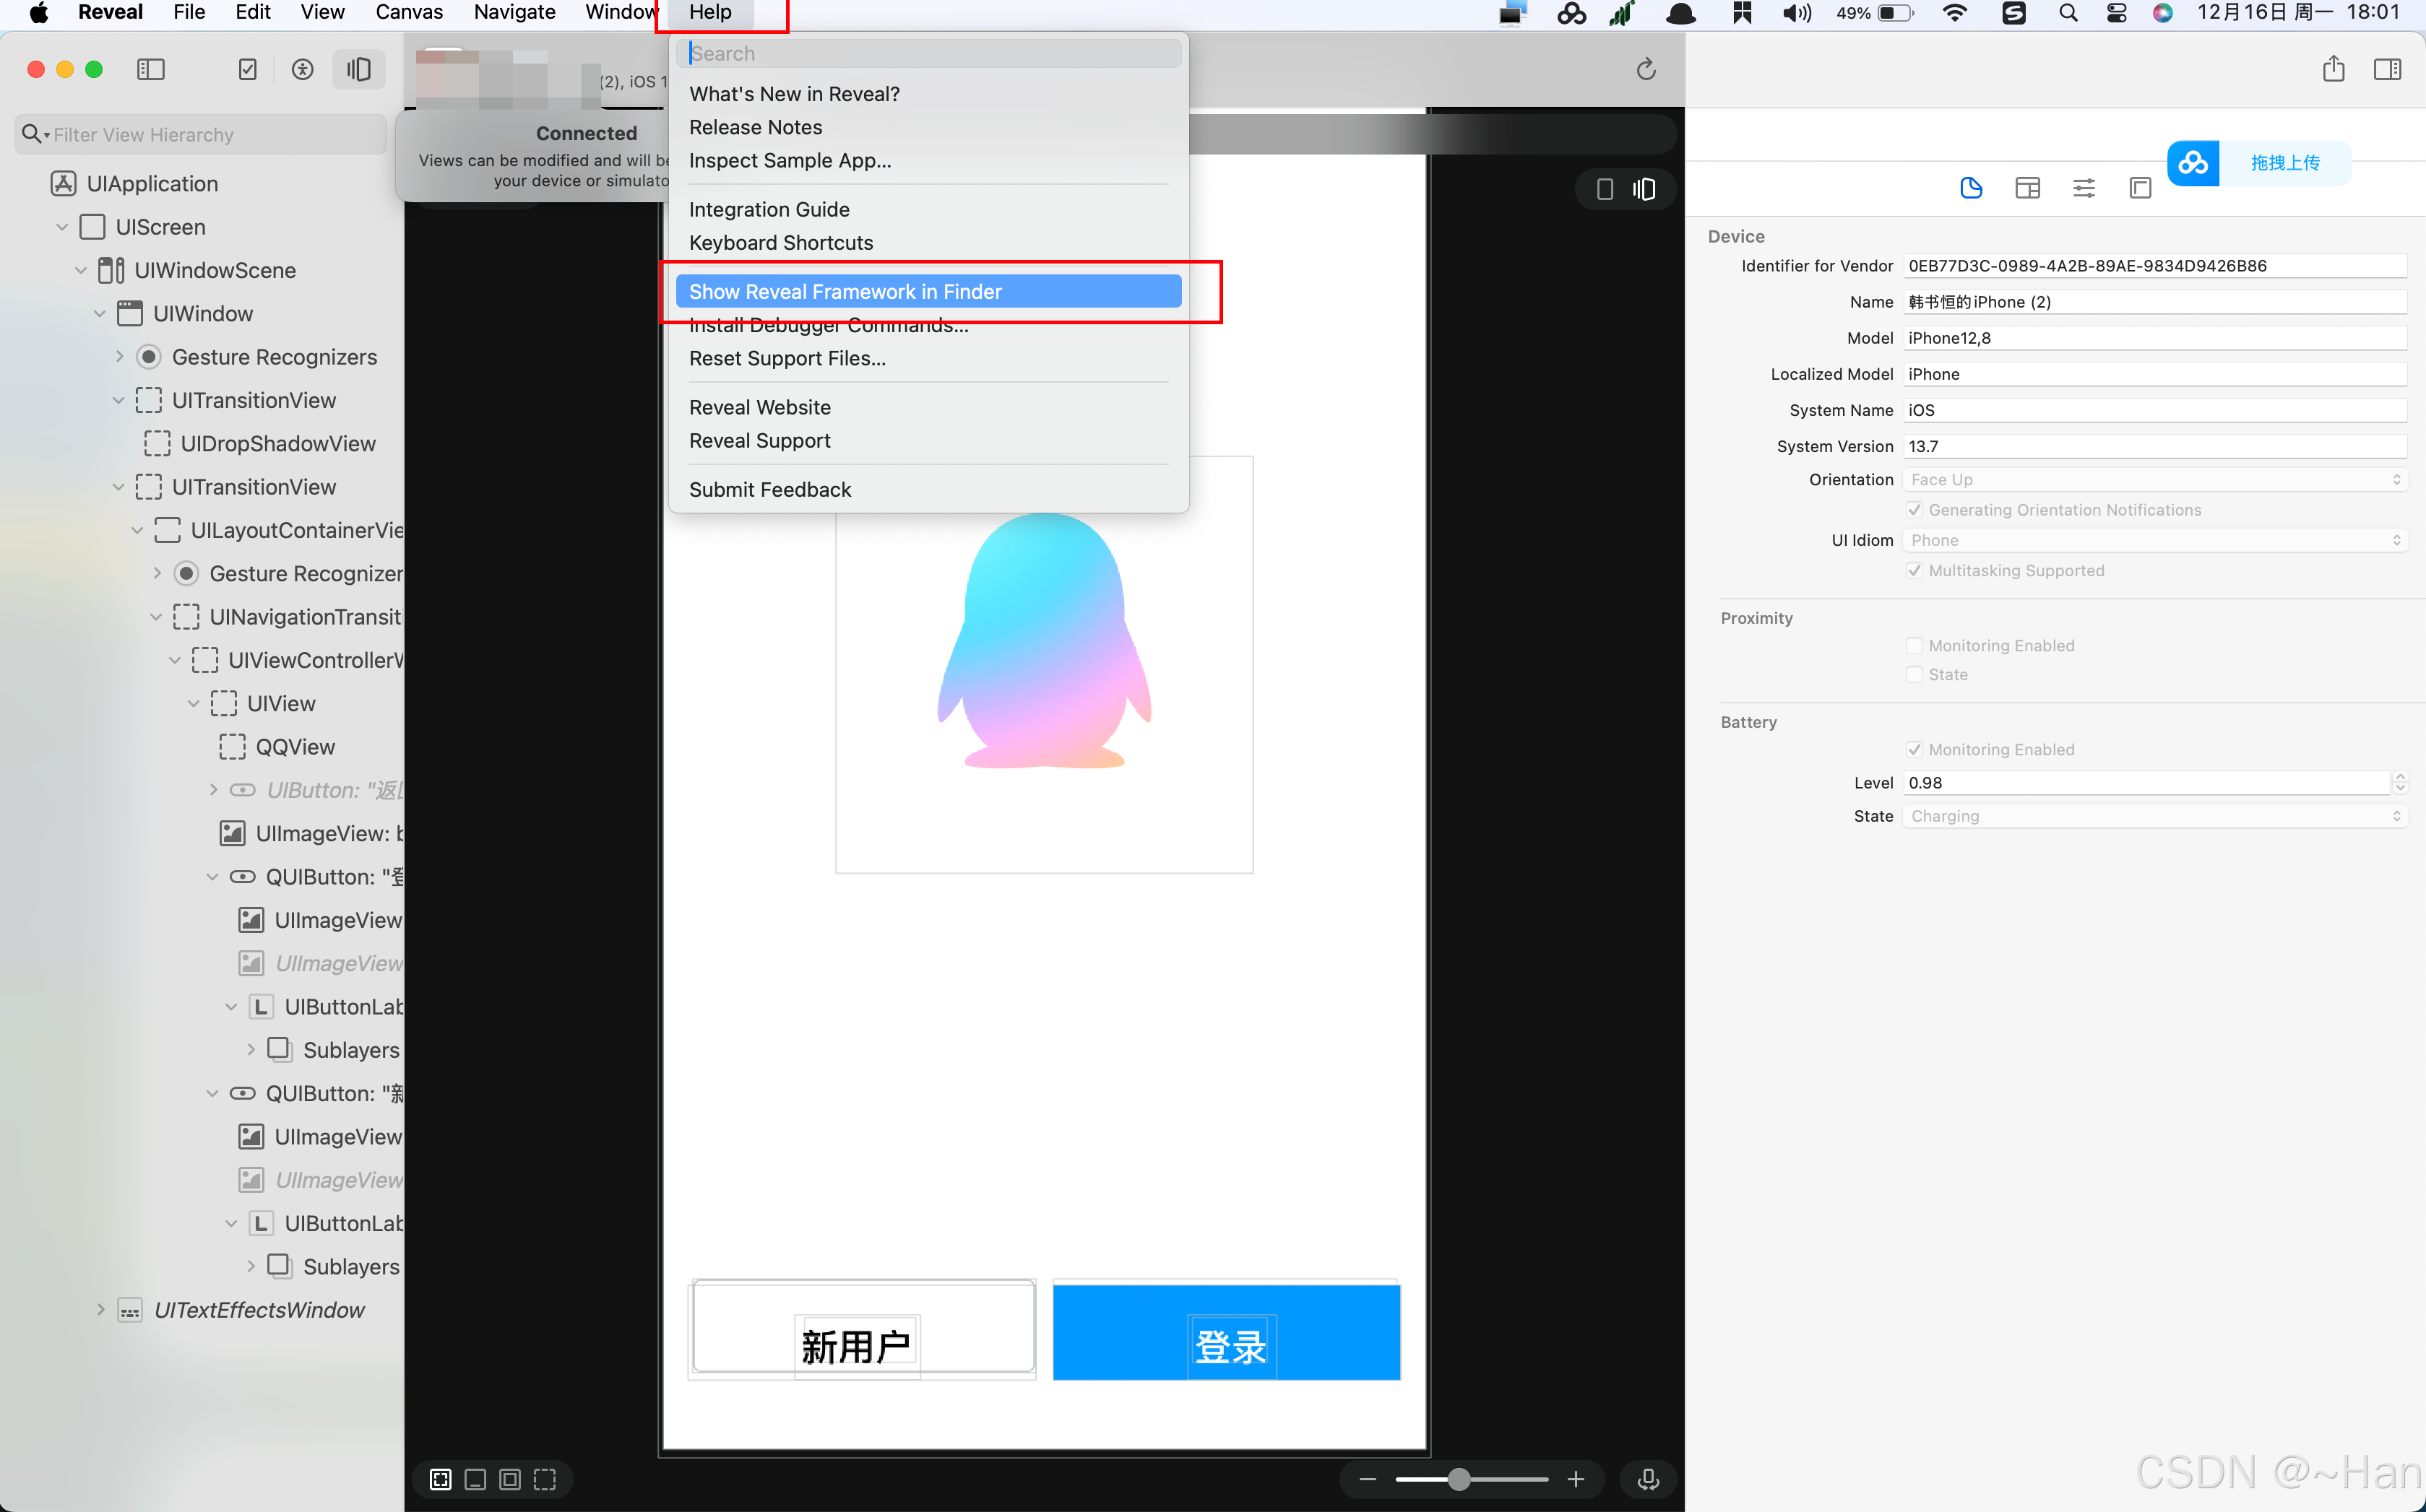Toggle Proximity Monitoring Enabled checkbox
Image resolution: width=2426 pixels, height=1512 pixels.
(x=1914, y=646)
